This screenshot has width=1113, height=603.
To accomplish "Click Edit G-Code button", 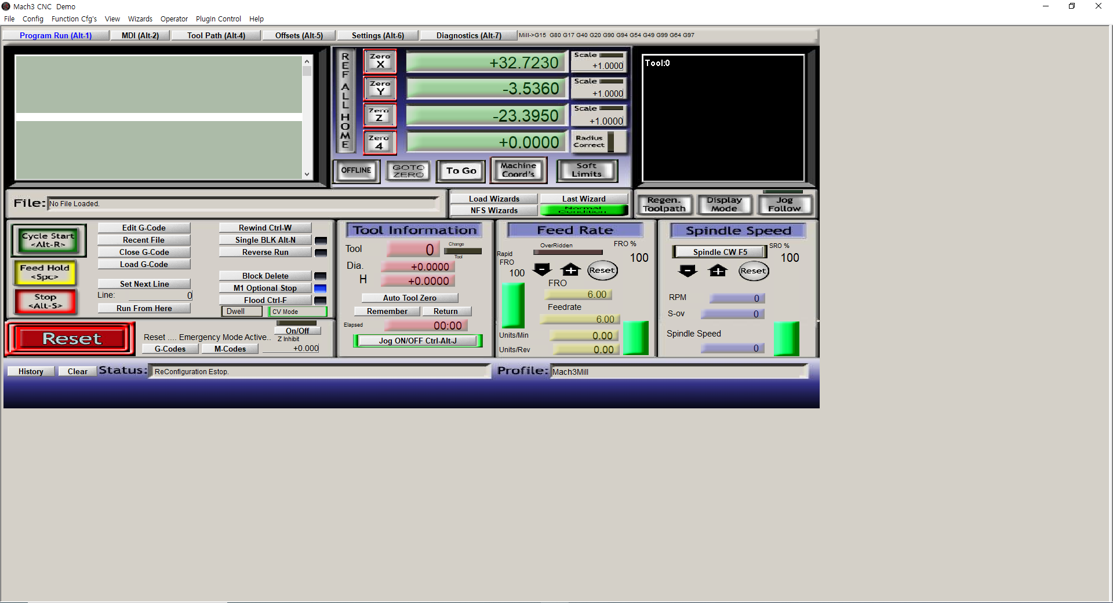I will tap(144, 228).
